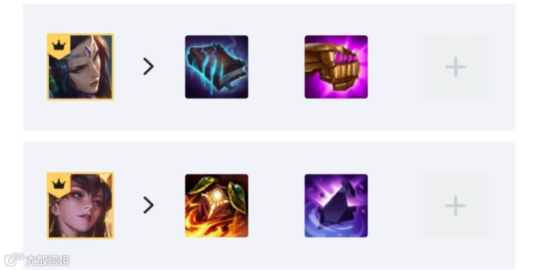Select the dark purple crystal shard item
538x270 pixels.
point(336,206)
